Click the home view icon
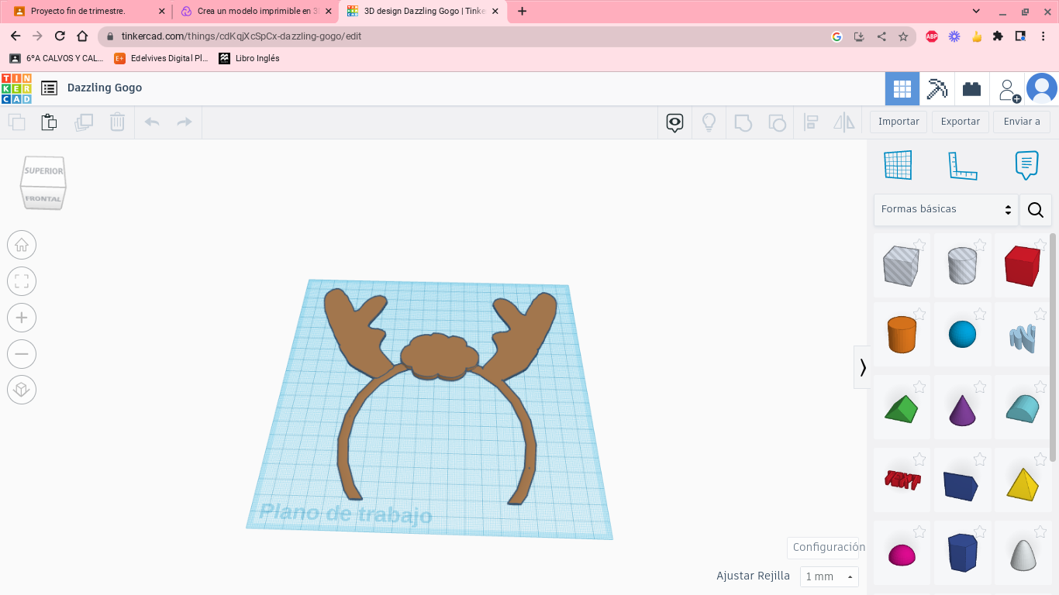The height and width of the screenshot is (595, 1059). (x=22, y=246)
